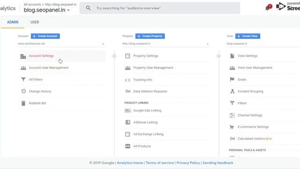Switch to the USER tab

coord(35,22)
